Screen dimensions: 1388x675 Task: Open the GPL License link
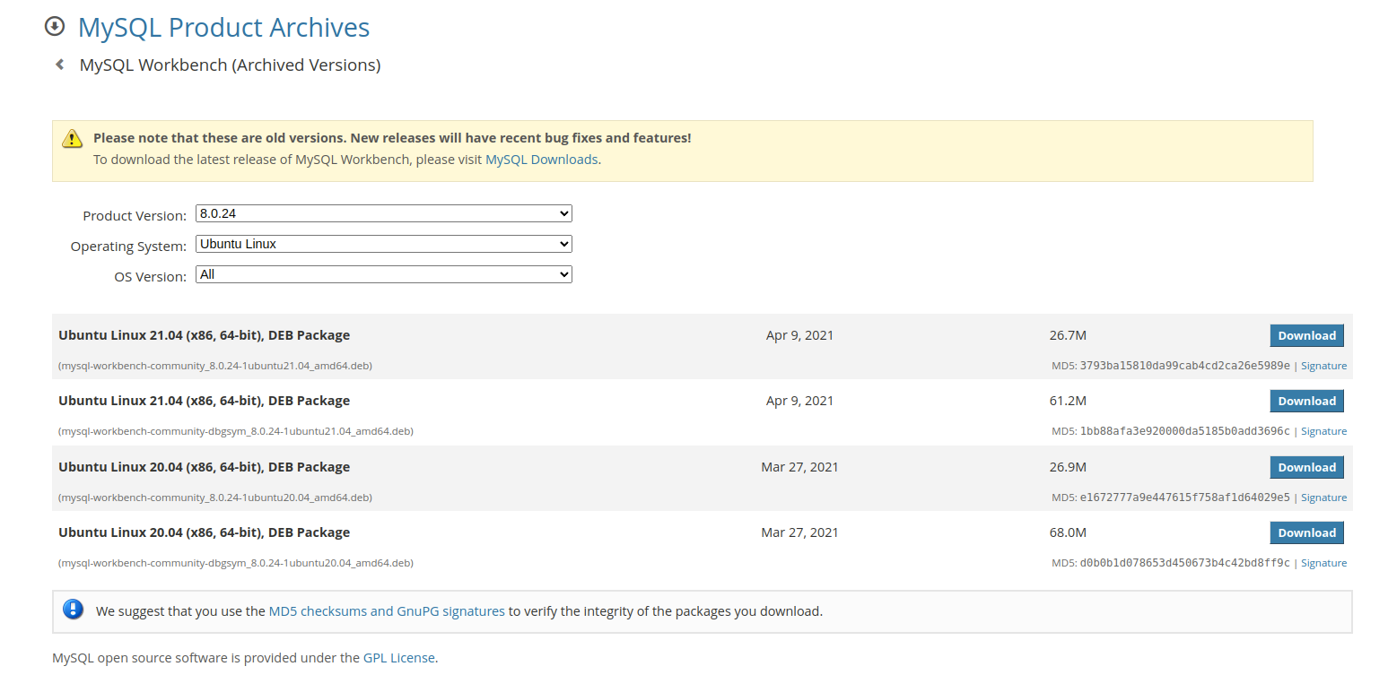point(399,658)
